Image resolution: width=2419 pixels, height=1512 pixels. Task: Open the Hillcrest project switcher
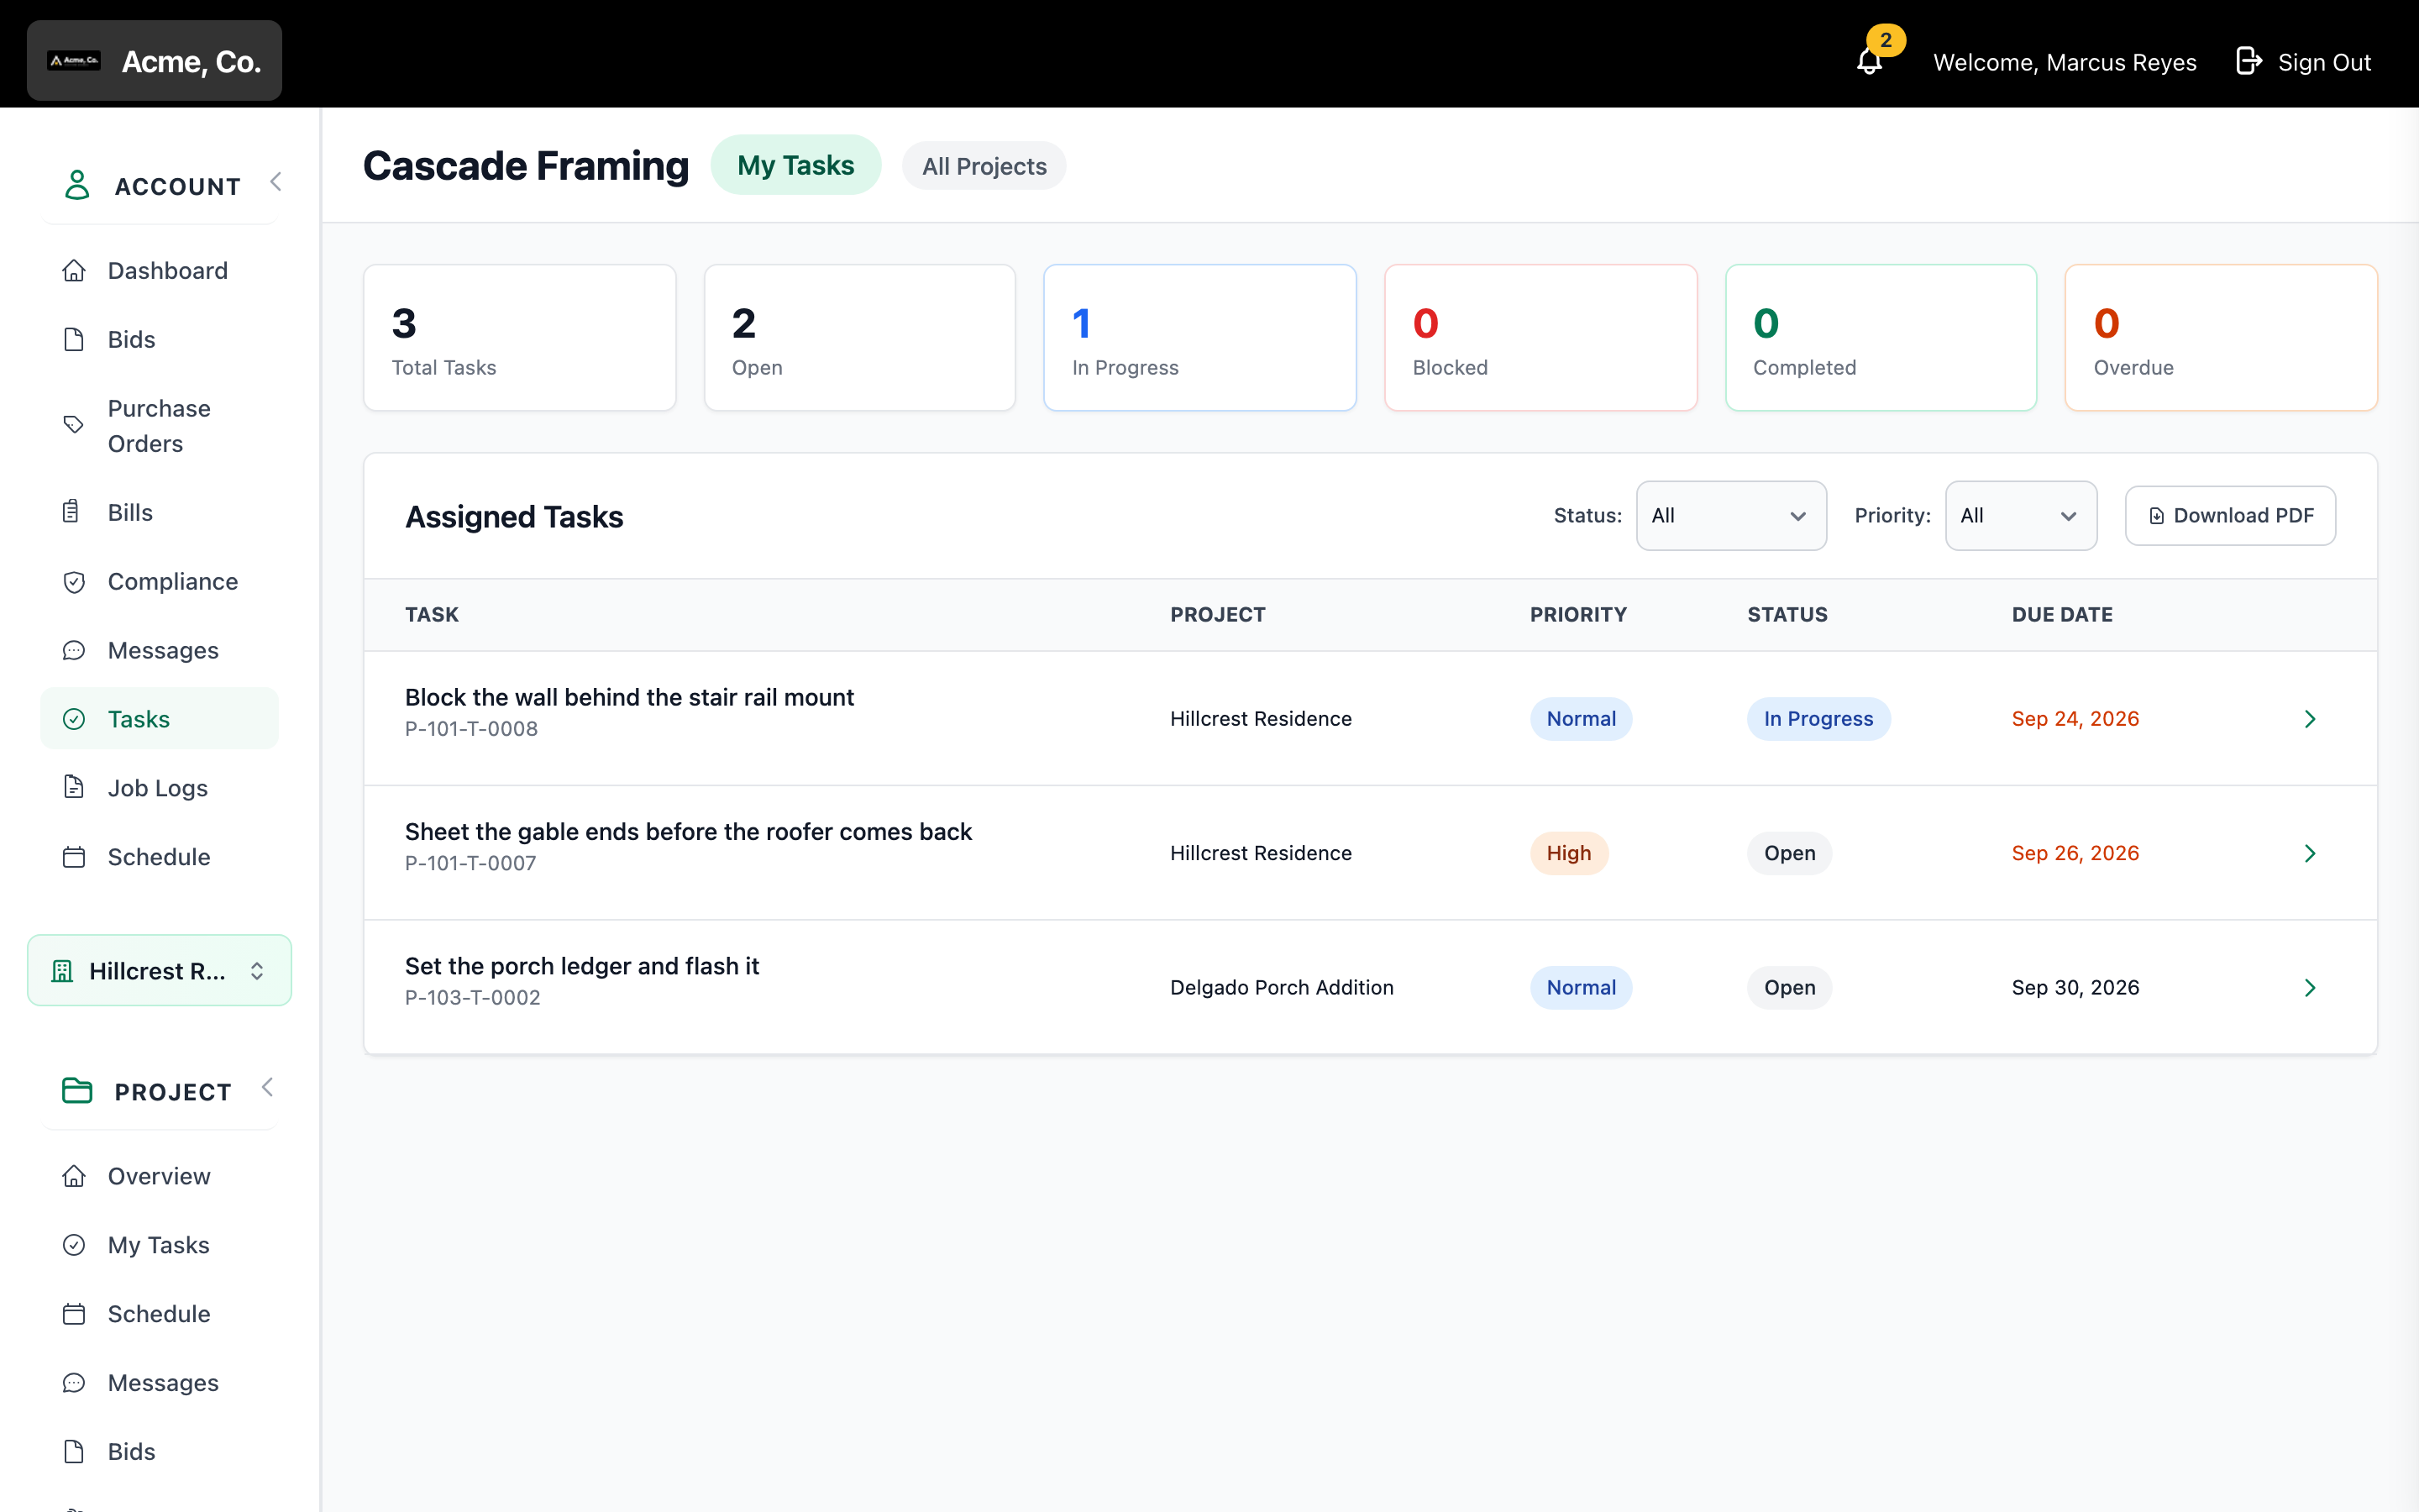pyautogui.click(x=160, y=970)
